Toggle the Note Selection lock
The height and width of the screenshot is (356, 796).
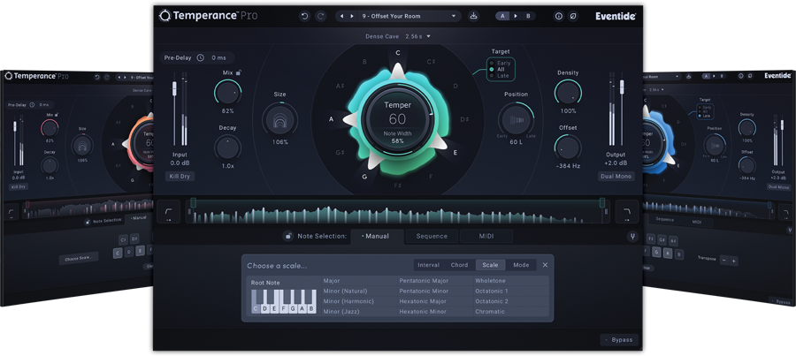(x=287, y=237)
